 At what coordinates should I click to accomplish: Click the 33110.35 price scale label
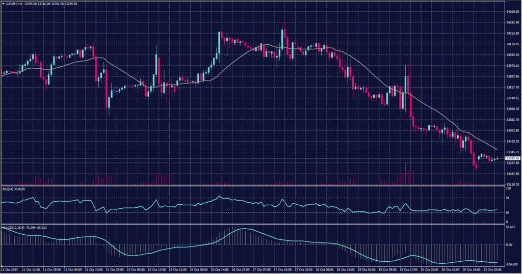click(x=512, y=184)
